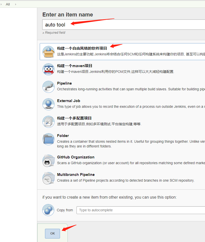205x242 pixels.
Task: Select the Multibranch Pipeline title
Action: (x=76, y=175)
